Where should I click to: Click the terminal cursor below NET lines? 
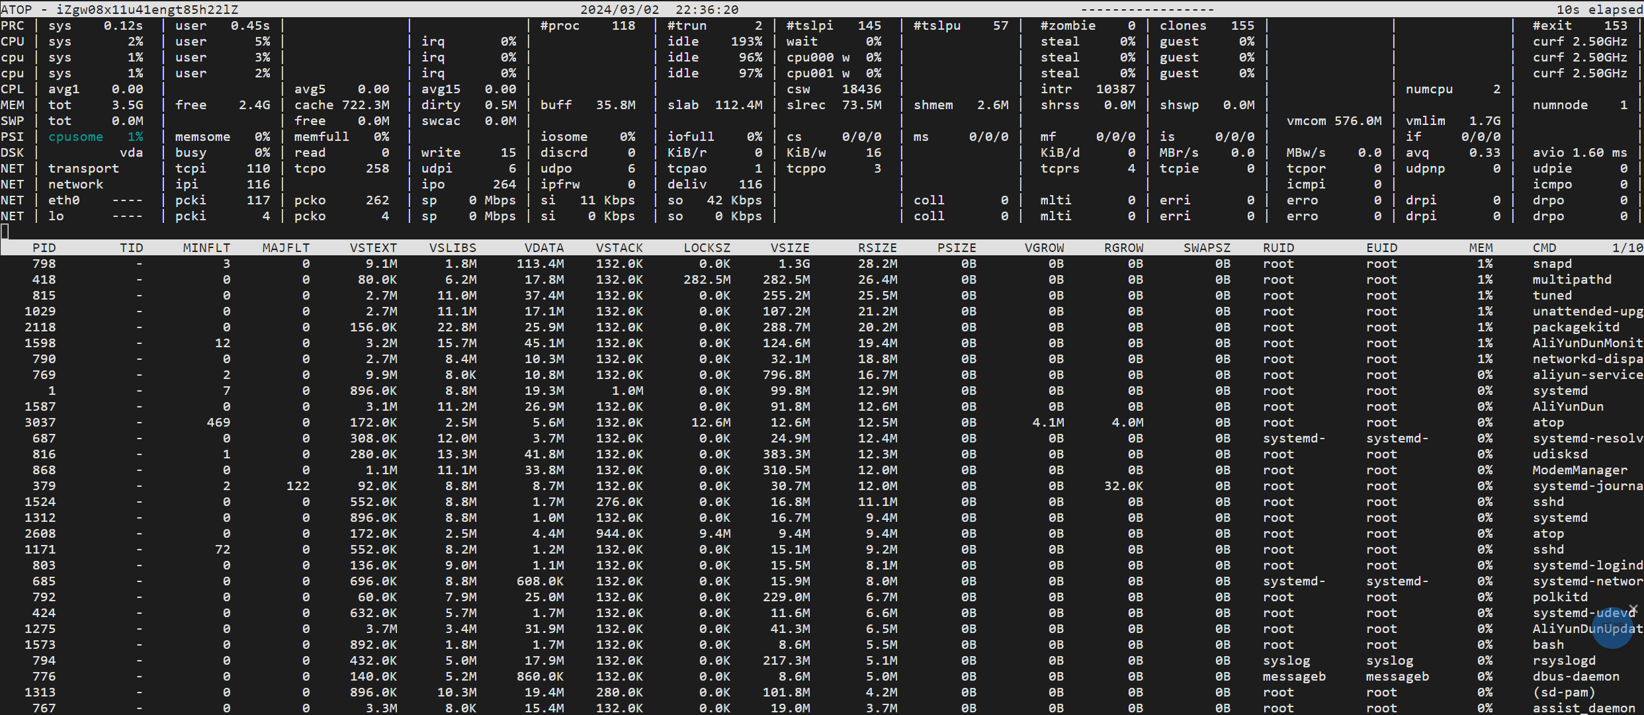[5, 231]
